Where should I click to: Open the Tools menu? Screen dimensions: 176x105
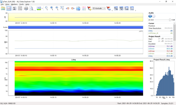point(21,4)
